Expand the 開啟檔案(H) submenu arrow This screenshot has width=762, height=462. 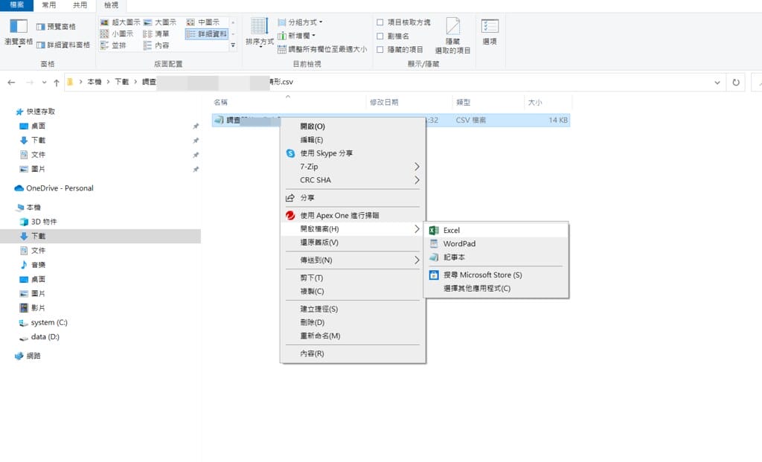point(417,229)
